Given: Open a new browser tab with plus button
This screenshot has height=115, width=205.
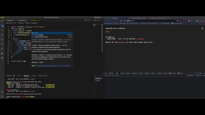Looking at the screenshot, I should (x=169, y=18).
